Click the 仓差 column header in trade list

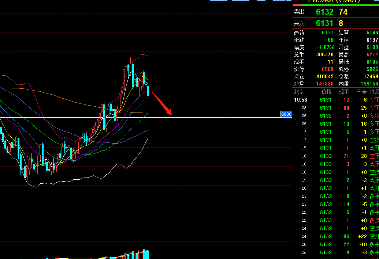click(361, 92)
